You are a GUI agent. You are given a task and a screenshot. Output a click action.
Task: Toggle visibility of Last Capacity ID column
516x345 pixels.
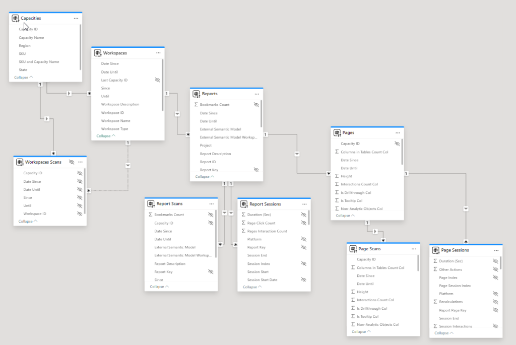point(157,80)
